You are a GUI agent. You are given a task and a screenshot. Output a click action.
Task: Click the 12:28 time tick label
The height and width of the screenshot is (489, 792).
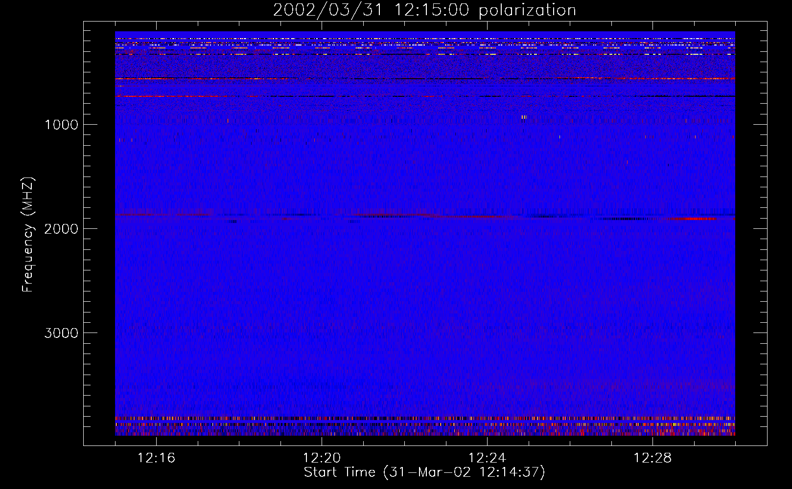pyautogui.click(x=652, y=458)
